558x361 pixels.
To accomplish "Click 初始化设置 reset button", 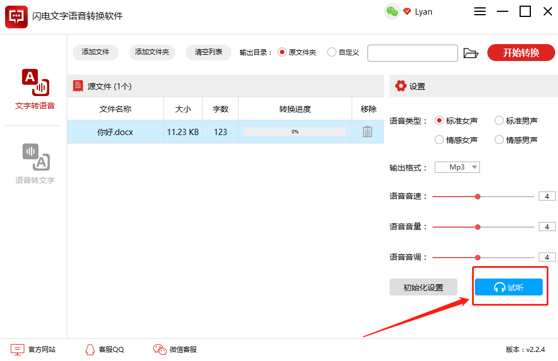I will click(423, 287).
